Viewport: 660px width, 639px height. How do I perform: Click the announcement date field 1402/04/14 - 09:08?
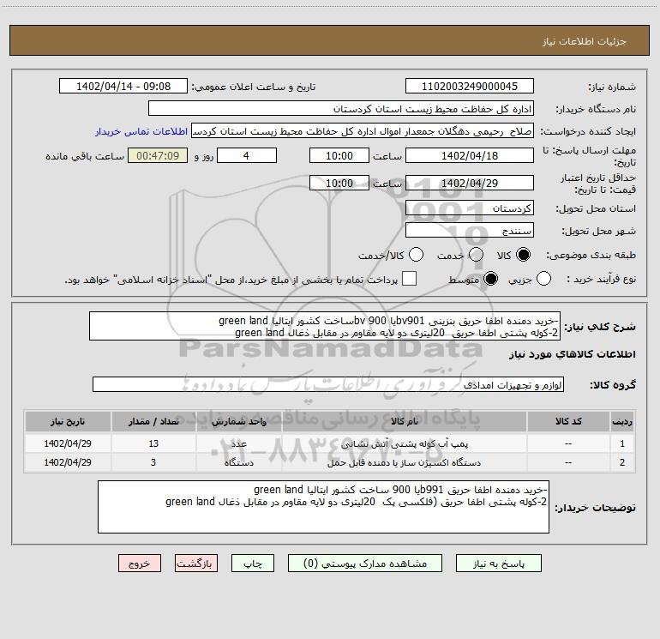pyautogui.click(x=123, y=87)
